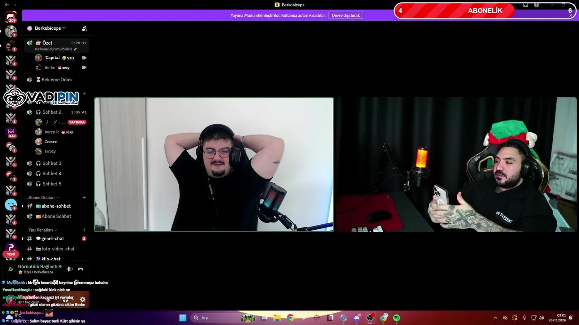Open volume control in system tray
This screenshot has width=579, height=325.
pos(541,318)
